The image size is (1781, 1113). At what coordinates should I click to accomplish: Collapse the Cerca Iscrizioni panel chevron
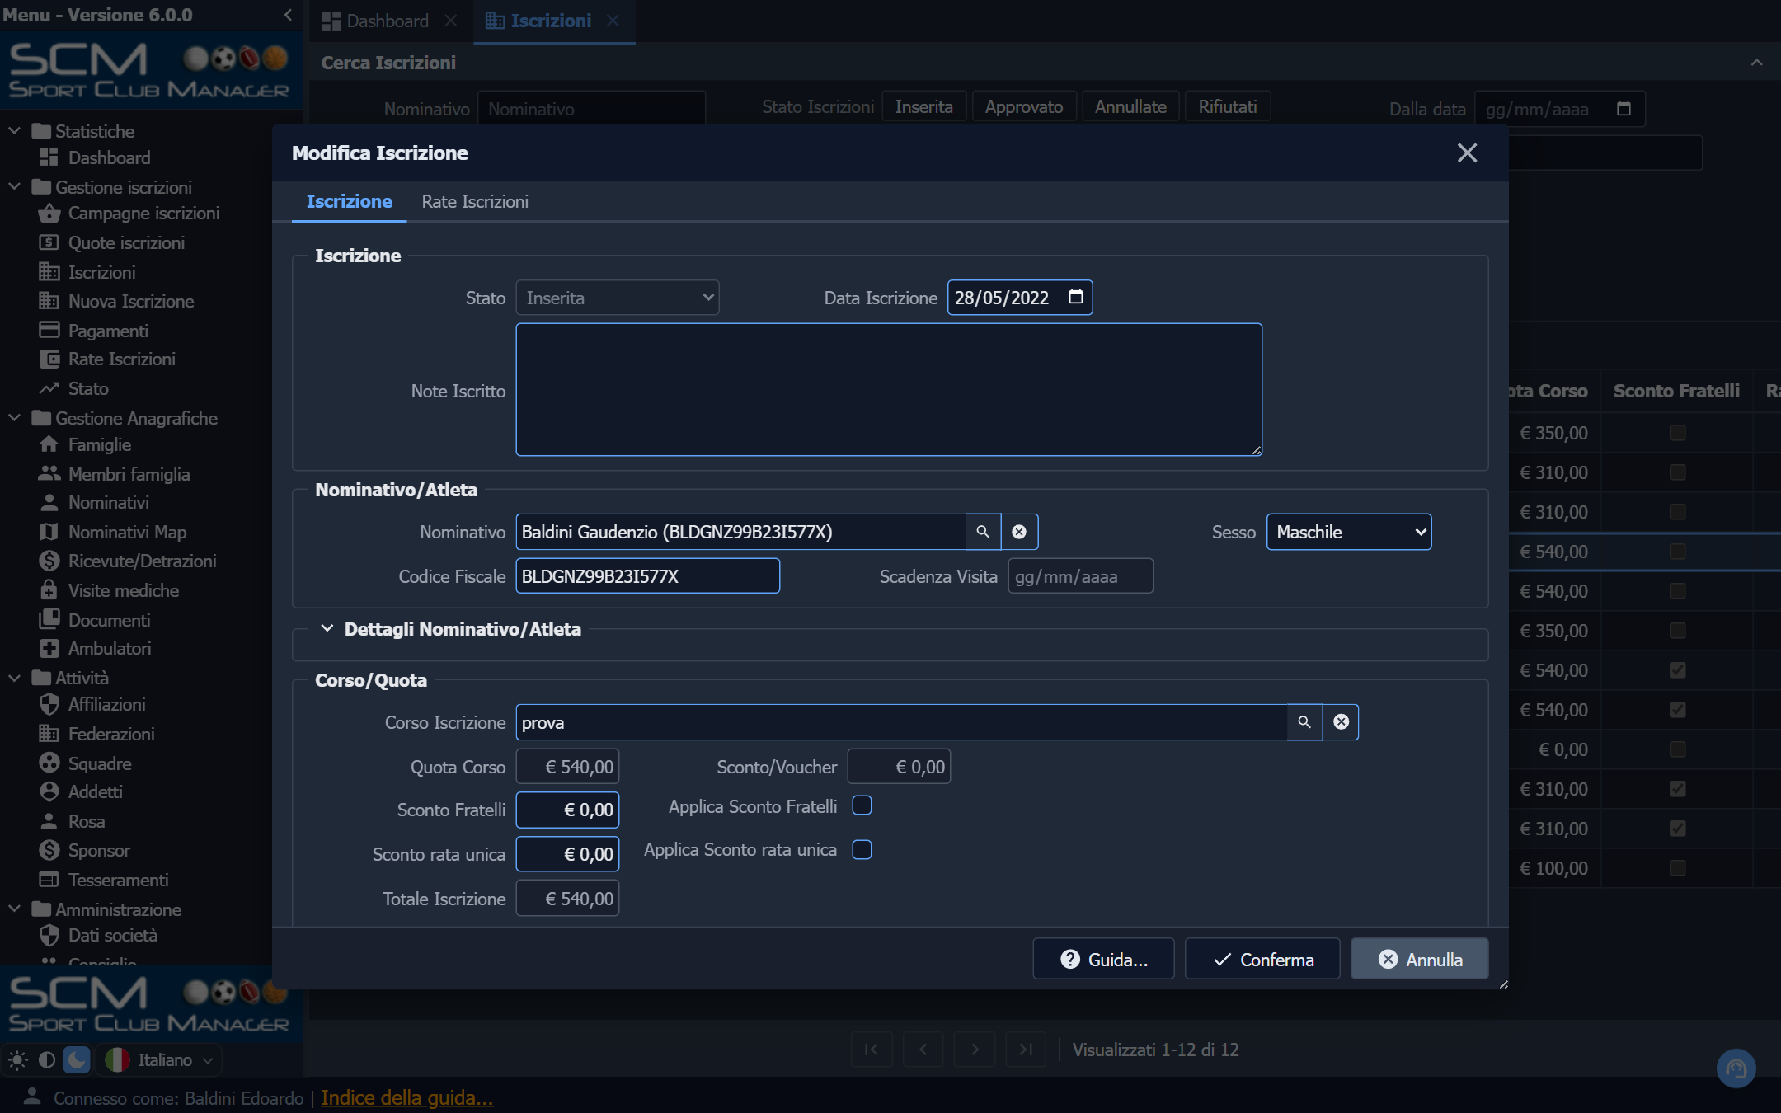[x=1756, y=63]
